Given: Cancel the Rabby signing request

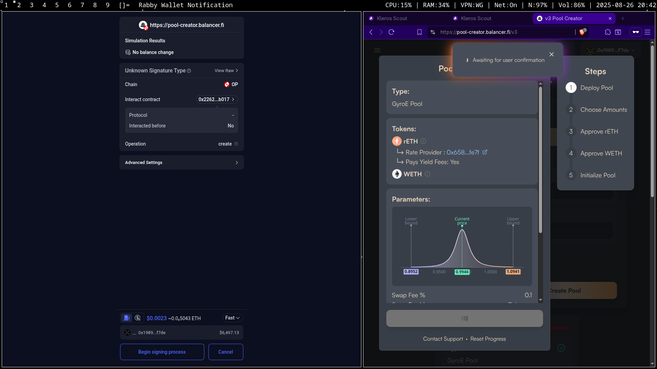Looking at the screenshot, I should point(226,352).
